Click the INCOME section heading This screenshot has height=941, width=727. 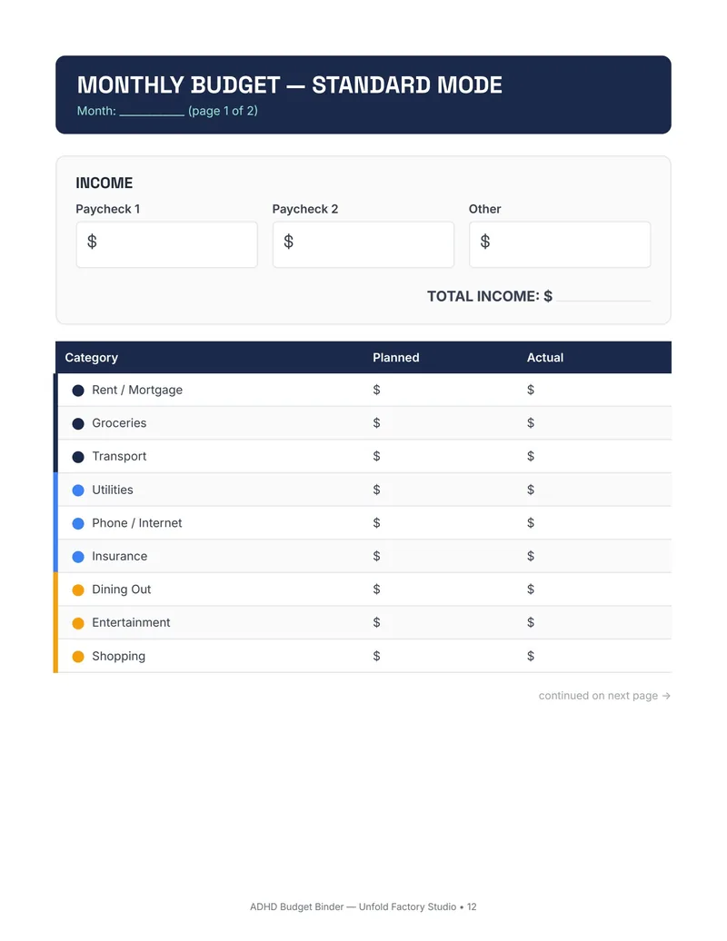click(105, 183)
